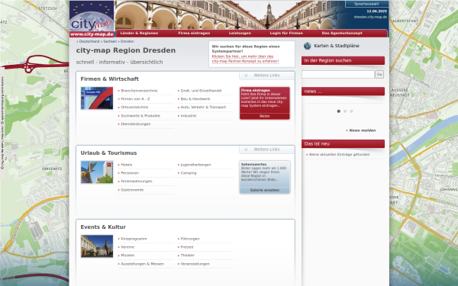Open the Firma eintragen menu item
Viewport: 458px width, 286px height.
point(194,34)
